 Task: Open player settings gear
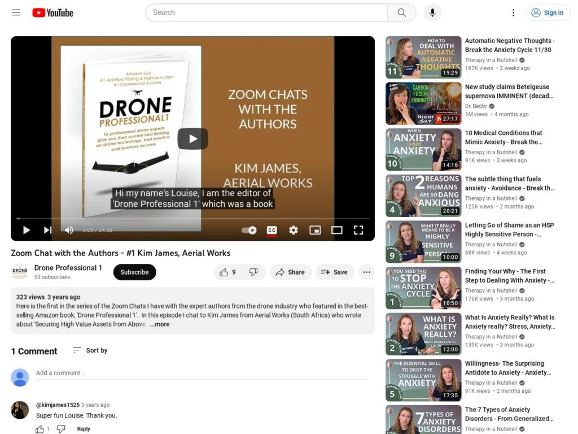[x=294, y=231]
